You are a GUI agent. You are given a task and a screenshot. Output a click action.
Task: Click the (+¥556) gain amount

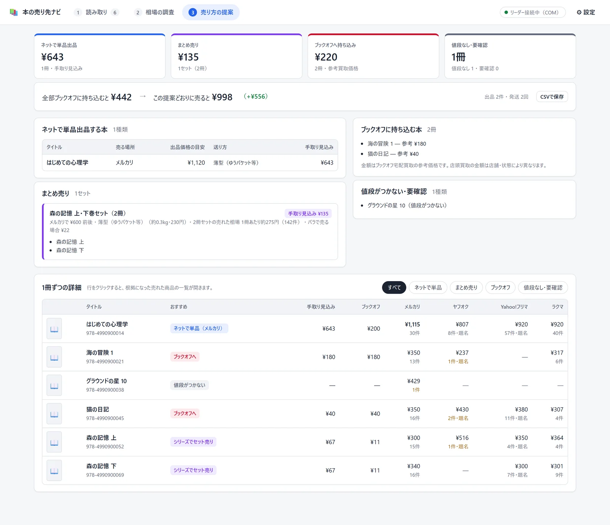(x=256, y=97)
